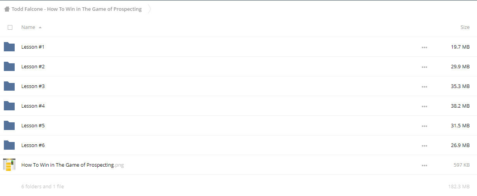This screenshot has height=196, width=477.
Task: Sort the list by Name column
Action: pos(28,27)
